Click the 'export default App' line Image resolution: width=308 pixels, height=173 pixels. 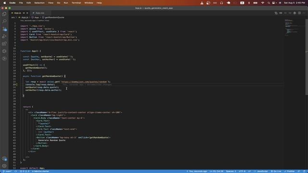32,168
